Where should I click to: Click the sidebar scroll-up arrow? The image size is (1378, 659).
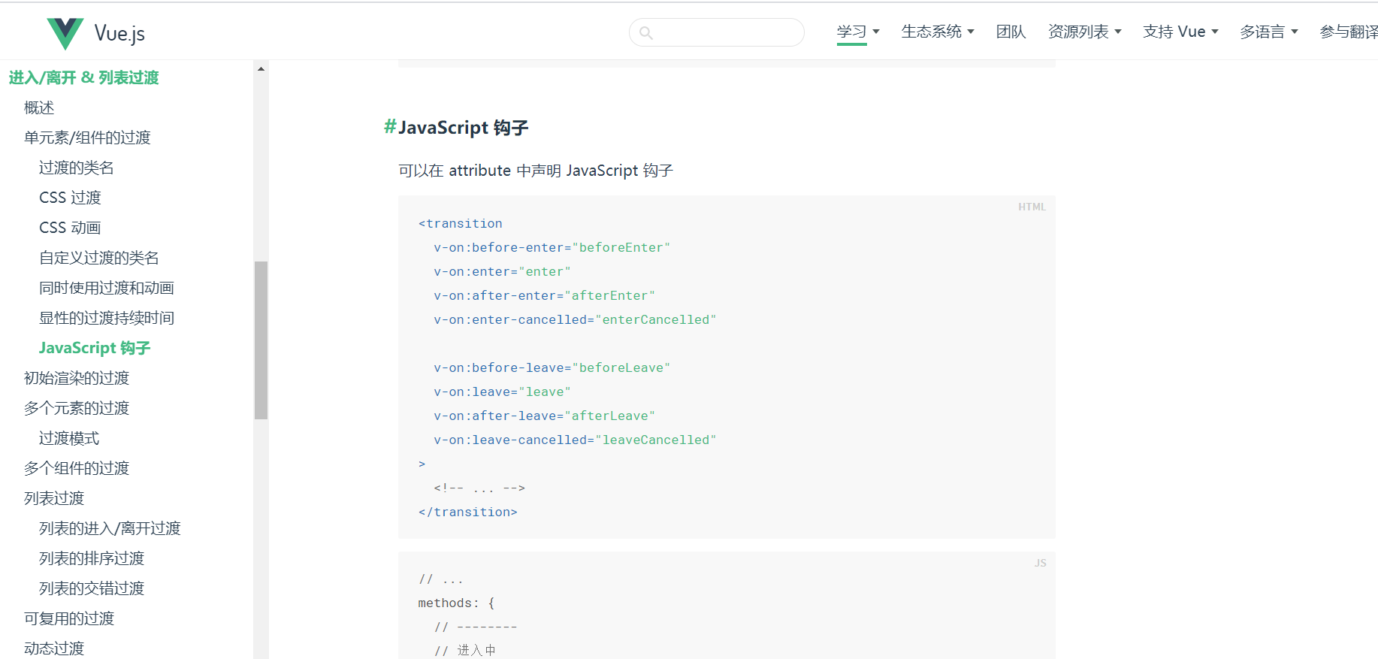261,69
